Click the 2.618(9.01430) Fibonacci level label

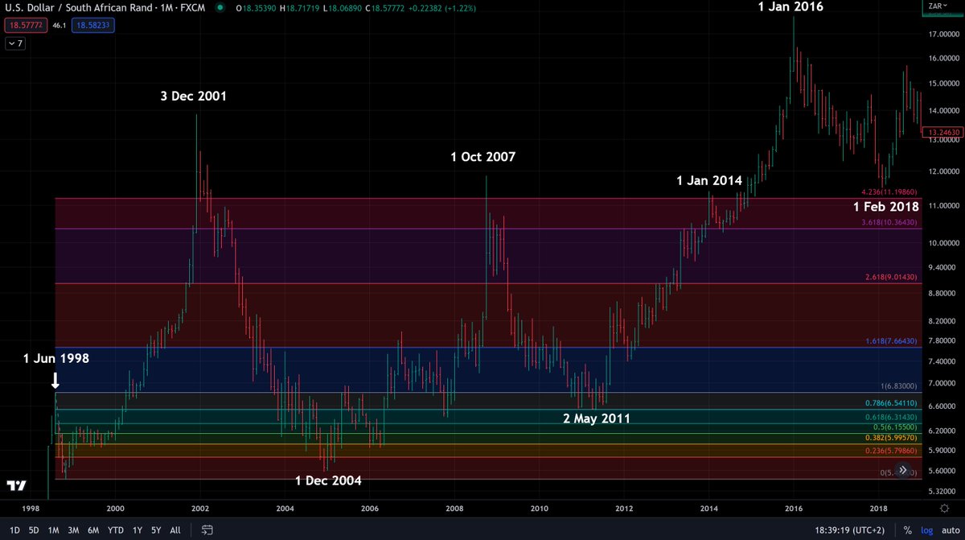click(889, 278)
